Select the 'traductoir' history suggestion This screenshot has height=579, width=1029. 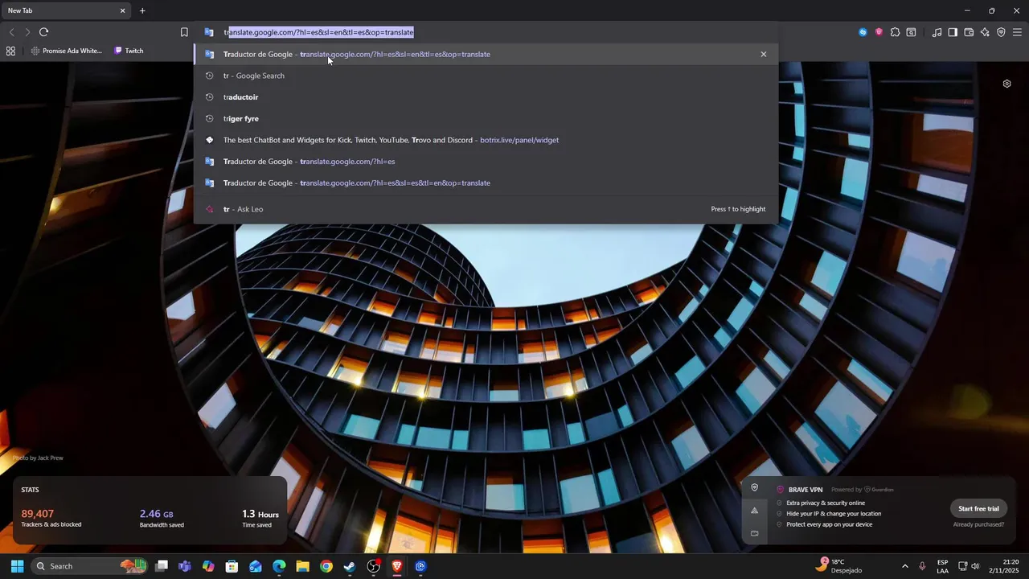coord(486,96)
